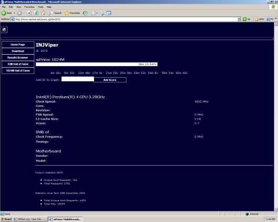Click the 4005 MHz clock speed value
The height and width of the screenshot is (222, 278).
(x=202, y=102)
